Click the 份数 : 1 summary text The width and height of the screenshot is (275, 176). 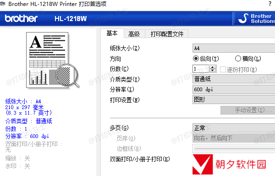[16, 129]
